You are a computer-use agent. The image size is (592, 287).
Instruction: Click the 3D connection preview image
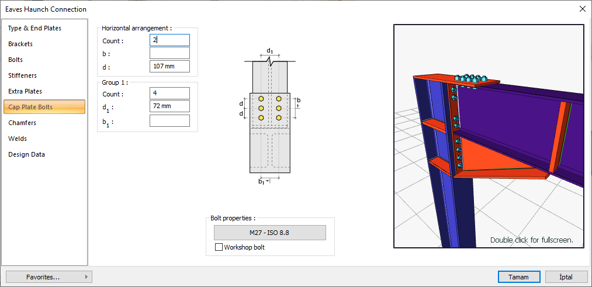point(489,136)
